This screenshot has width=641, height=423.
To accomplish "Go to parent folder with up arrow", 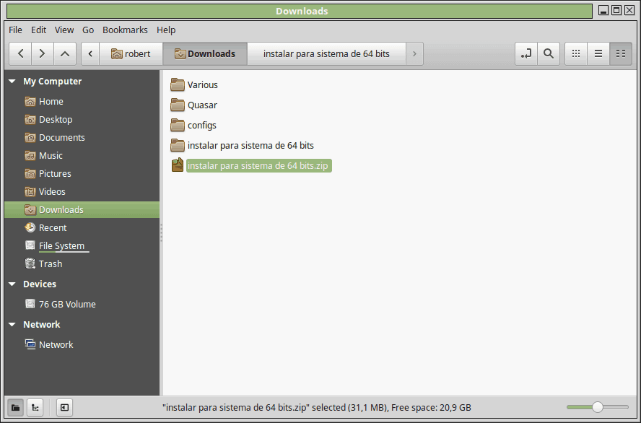I will (64, 53).
